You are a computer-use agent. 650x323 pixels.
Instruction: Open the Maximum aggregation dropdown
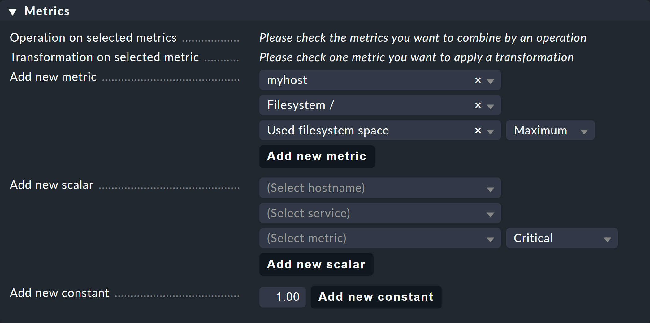coord(550,130)
